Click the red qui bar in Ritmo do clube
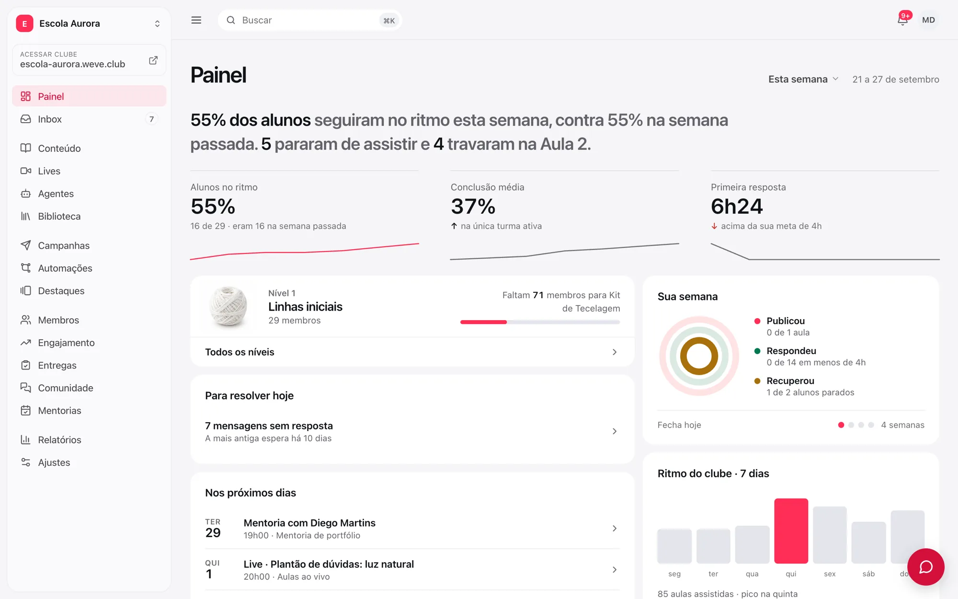This screenshot has width=958, height=599. pos(791,530)
